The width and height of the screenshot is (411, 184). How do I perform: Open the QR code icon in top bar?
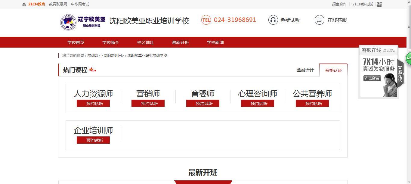[x=379, y=5]
